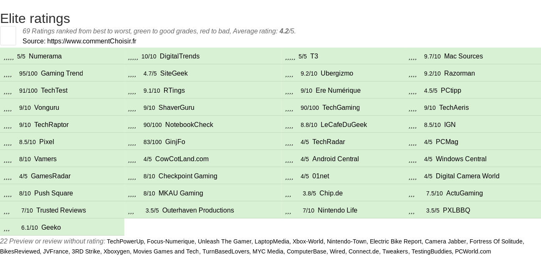Select TestingBuddies in unrated list
Viewport: 541px width, 256px height.
pos(432,251)
